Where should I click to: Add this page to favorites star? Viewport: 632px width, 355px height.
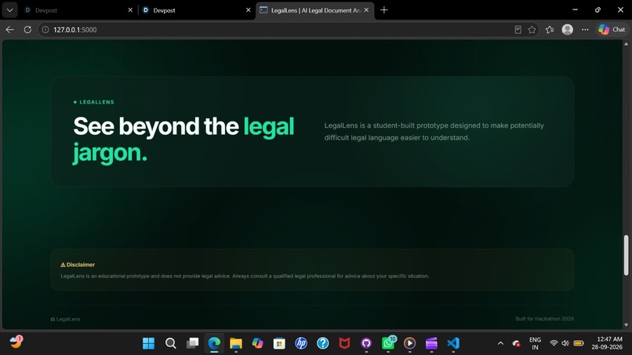tap(532, 30)
